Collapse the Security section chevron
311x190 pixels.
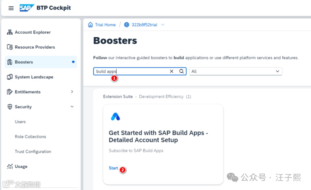[72, 106]
